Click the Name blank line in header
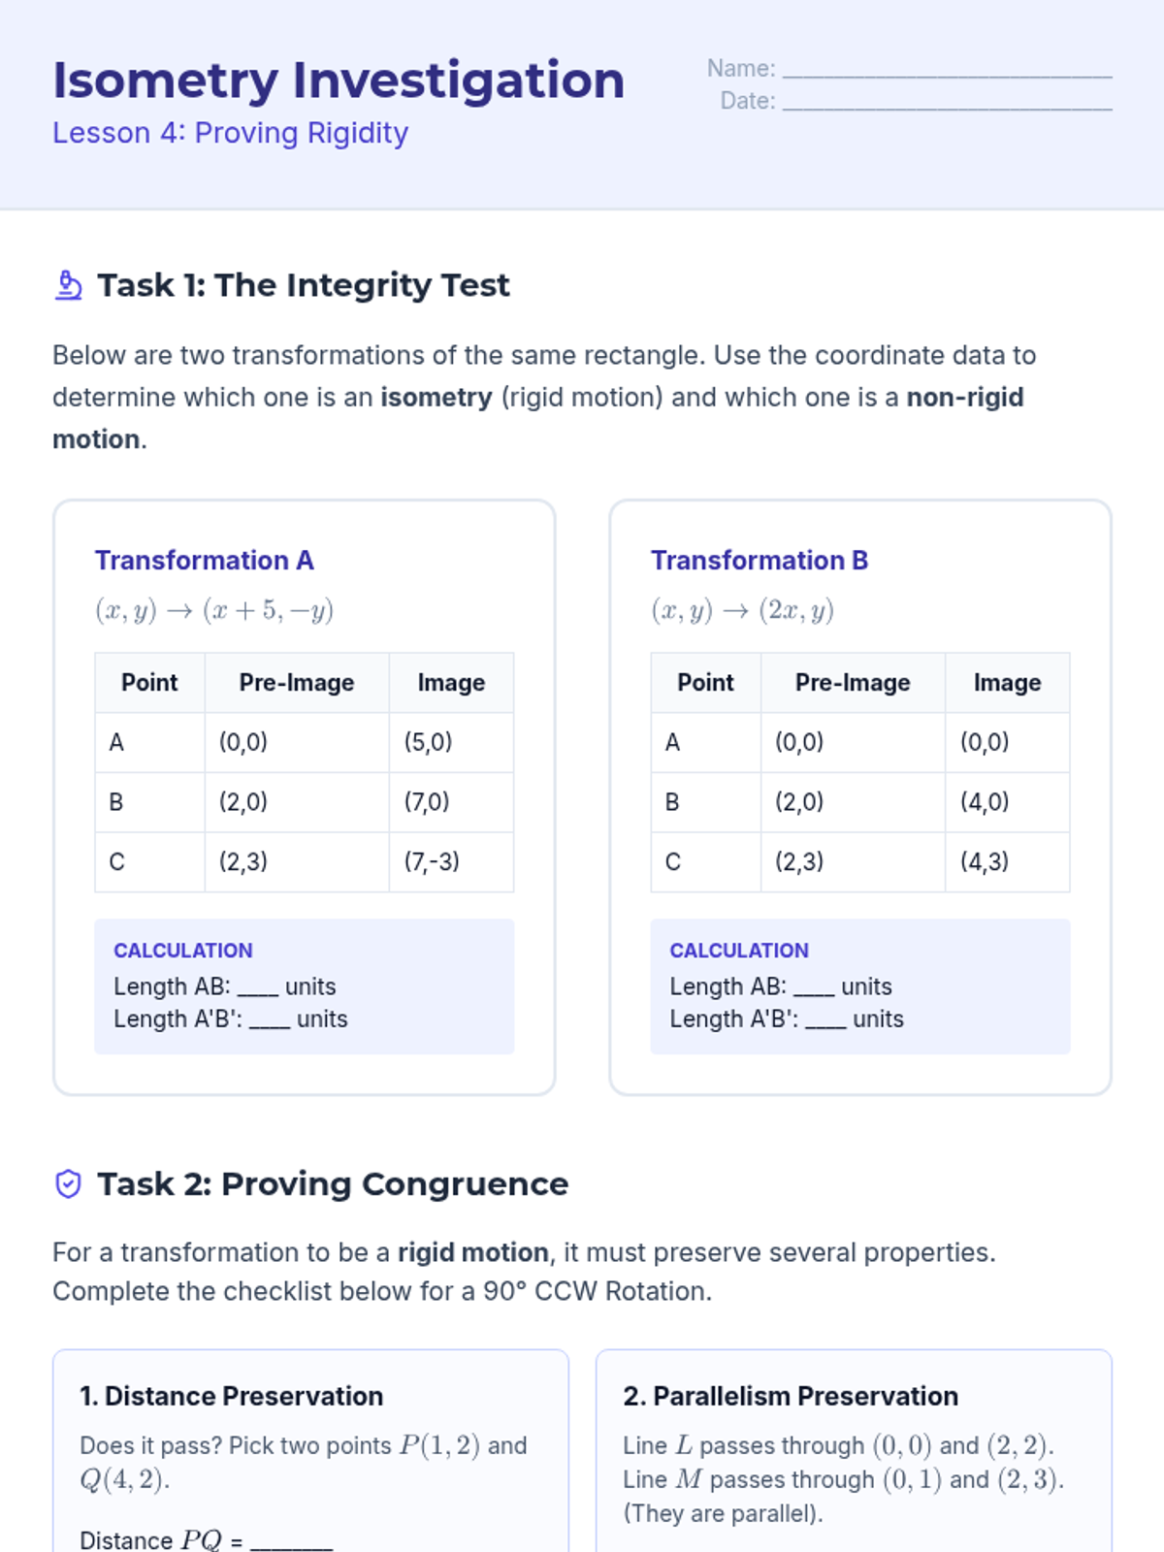This screenshot has width=1164, height=1552. 947,70
